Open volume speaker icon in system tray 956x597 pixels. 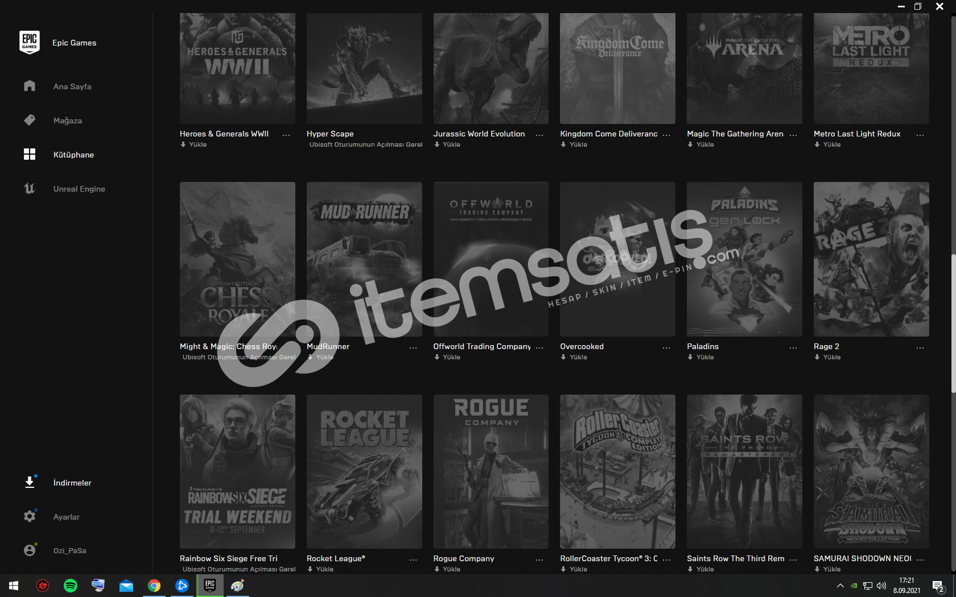[881, 586]
